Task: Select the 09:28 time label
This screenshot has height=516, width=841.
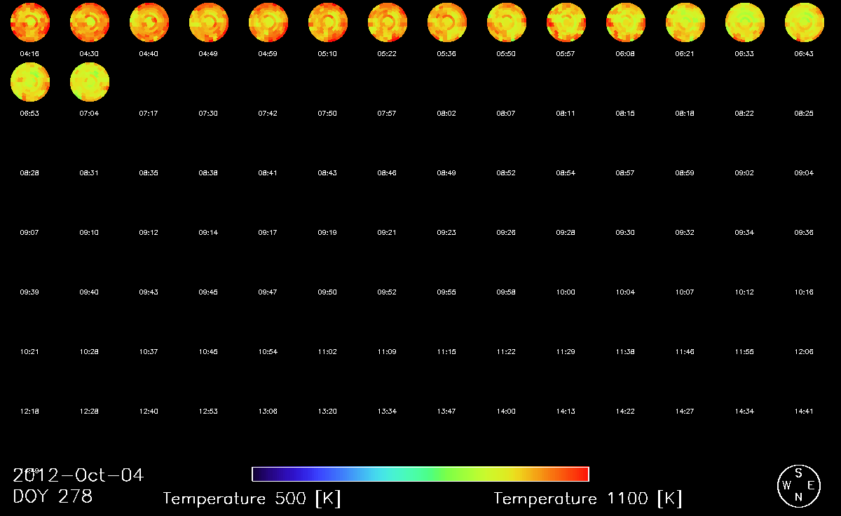Action: (566, 232)
